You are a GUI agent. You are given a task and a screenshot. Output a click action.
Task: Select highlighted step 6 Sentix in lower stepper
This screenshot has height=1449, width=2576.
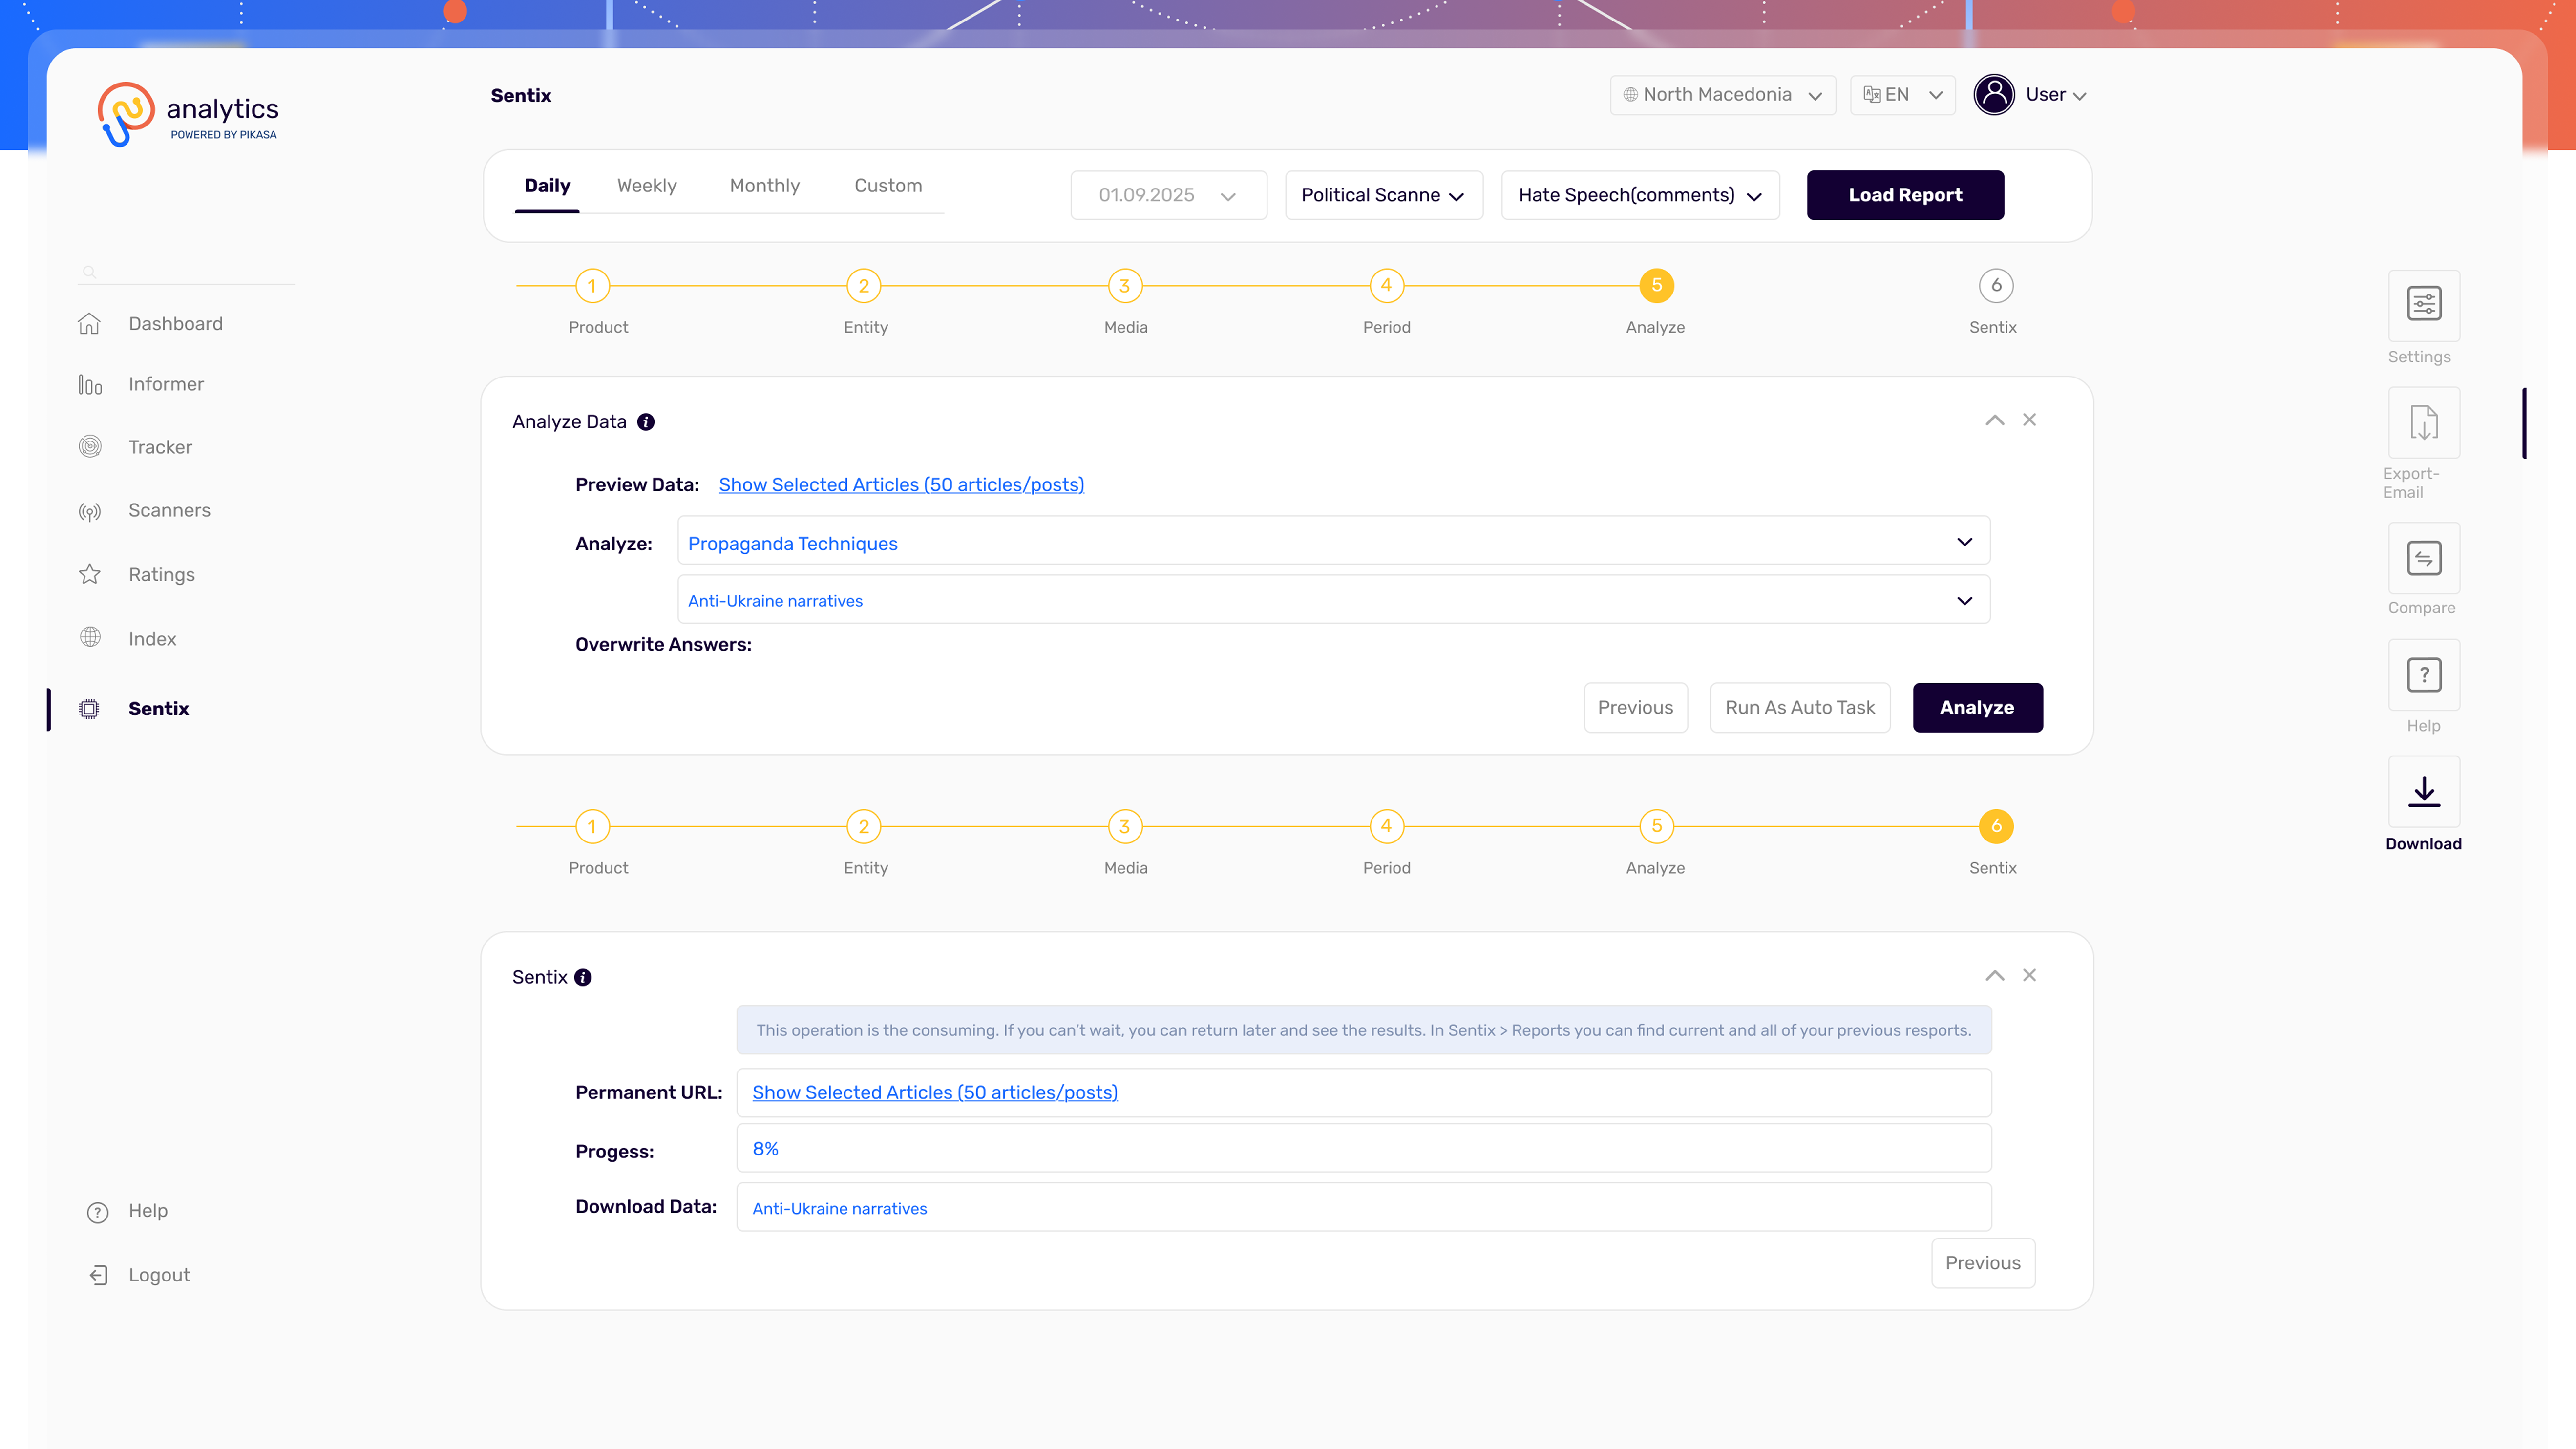pyautogui.click(x=1996, y=827)
